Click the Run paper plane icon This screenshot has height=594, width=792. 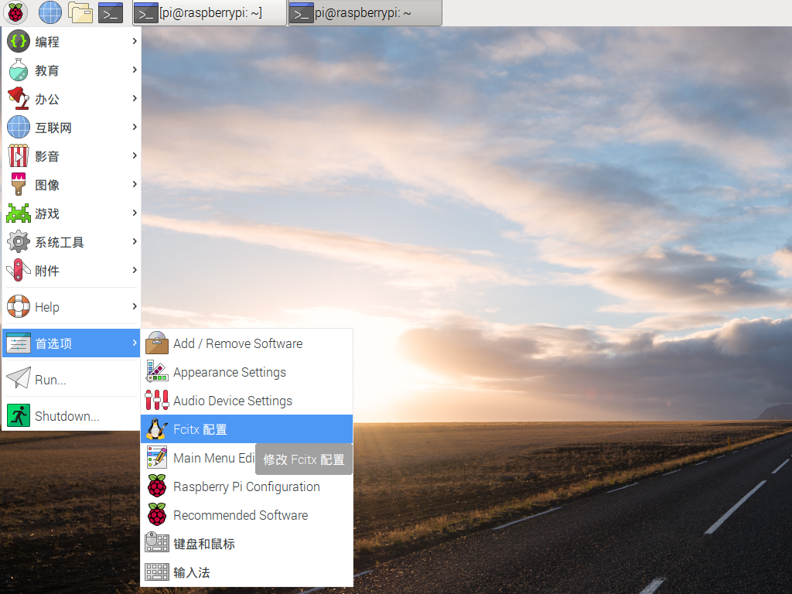click(x=19, y=377)
